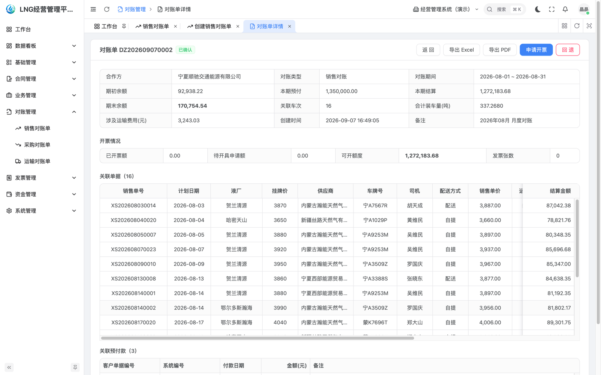601x375 pixels.
Task: Click the LNG platform logo
Action: (11, 9)
